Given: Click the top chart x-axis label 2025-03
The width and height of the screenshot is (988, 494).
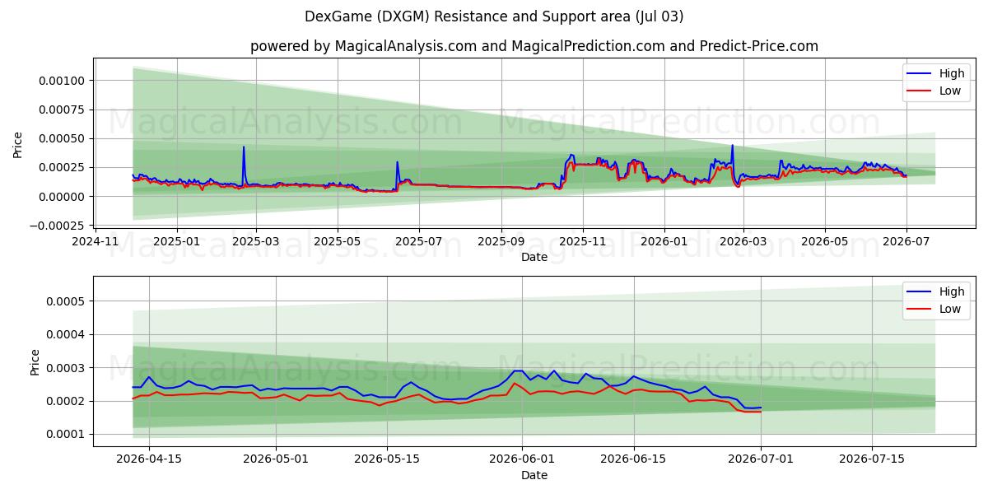Looking at the screenshot, I should 255,241.
